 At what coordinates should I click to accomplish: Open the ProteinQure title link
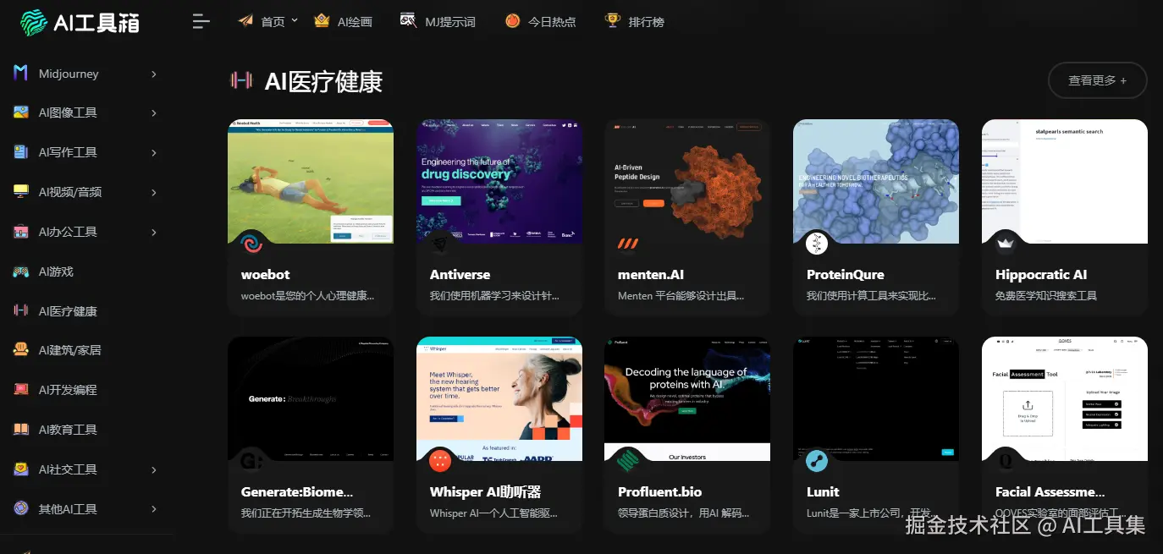(845, 275)
